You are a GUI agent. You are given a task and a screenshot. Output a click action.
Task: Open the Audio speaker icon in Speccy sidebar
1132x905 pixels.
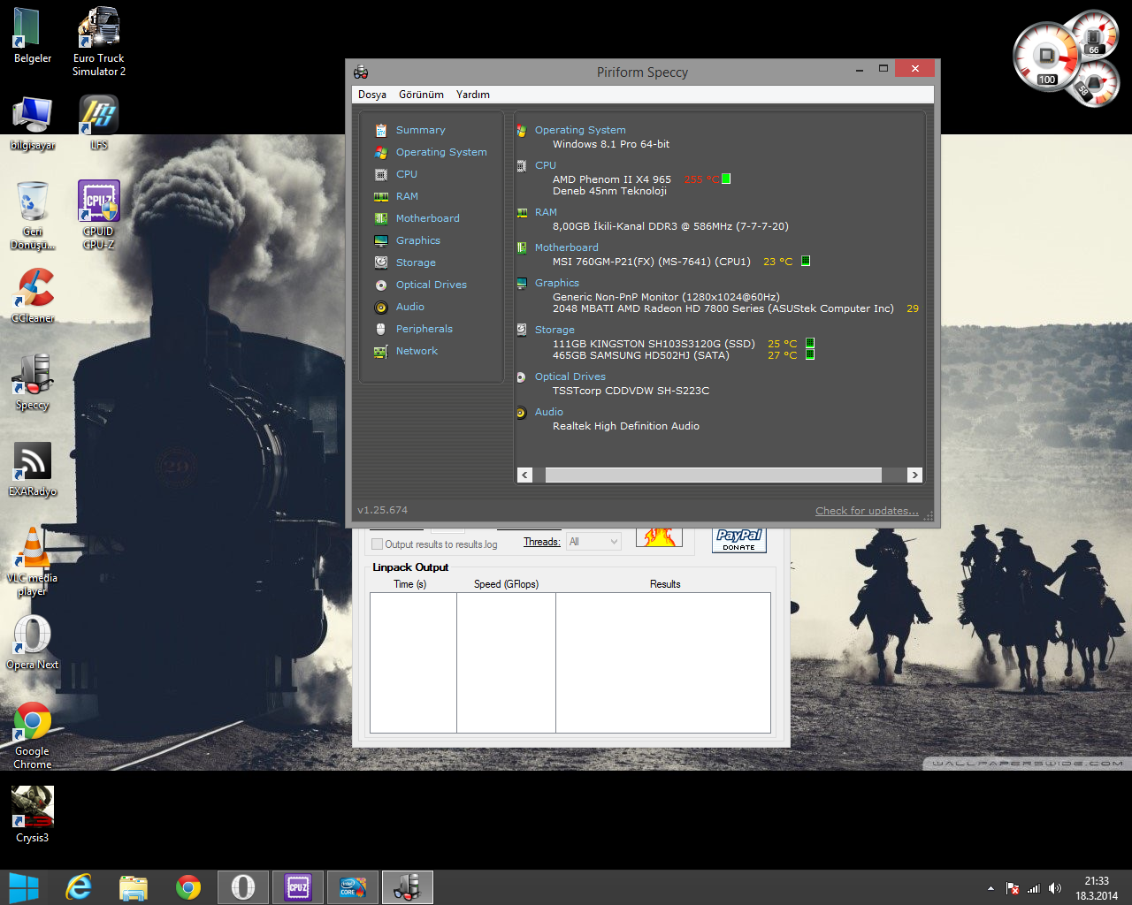pyautogui.click(x=381, y=307)
